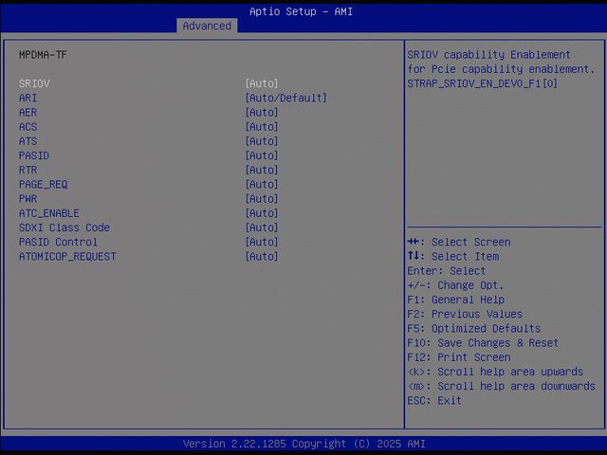
Task: Change the SDXI Class Code [Auto] value
Action: [262, 227]
